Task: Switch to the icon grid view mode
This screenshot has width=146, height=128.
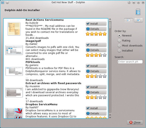Action: coord(138,20)
